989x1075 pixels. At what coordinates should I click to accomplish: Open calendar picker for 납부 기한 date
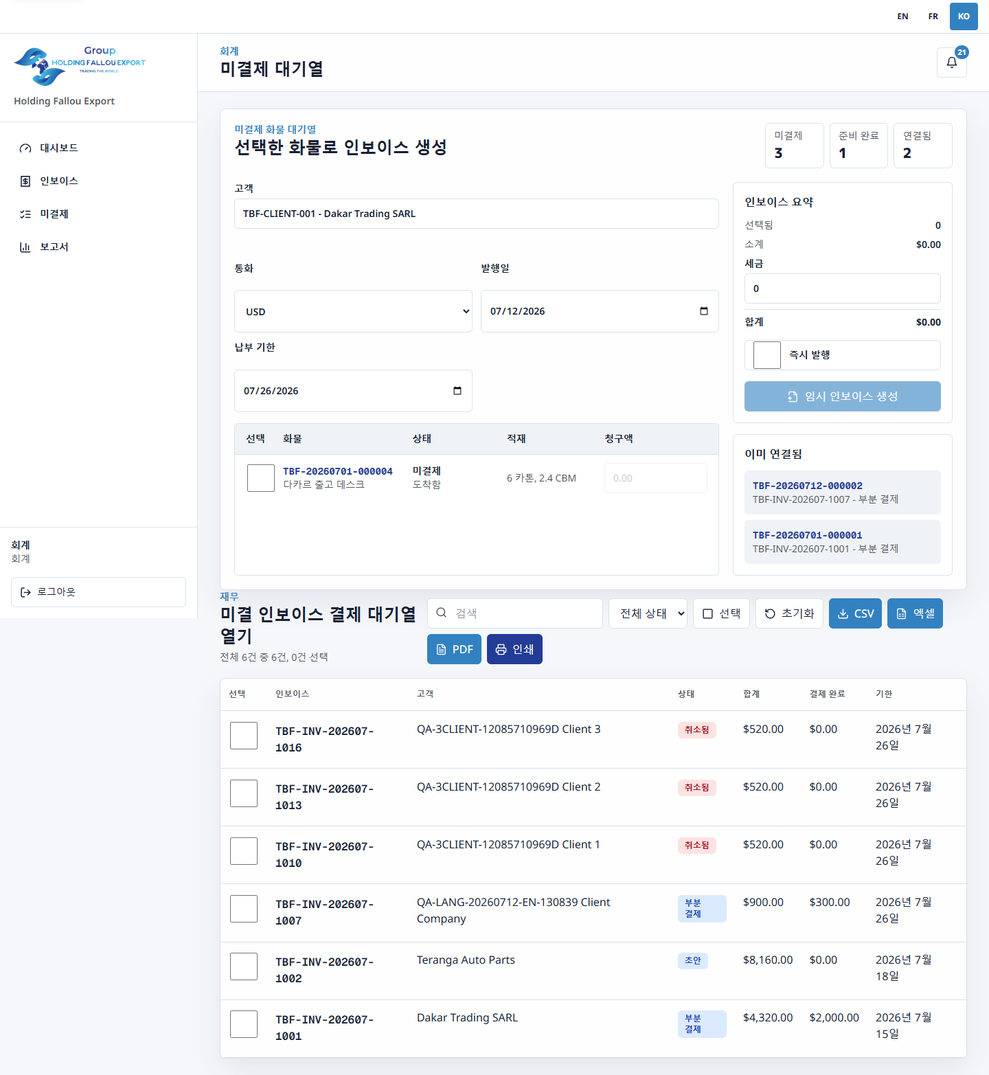(x=457, y=391)
